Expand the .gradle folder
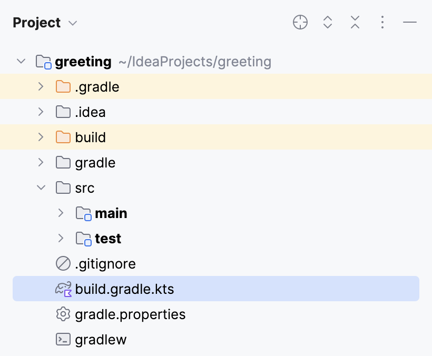 pyautogui.click(x=41, y=86)
